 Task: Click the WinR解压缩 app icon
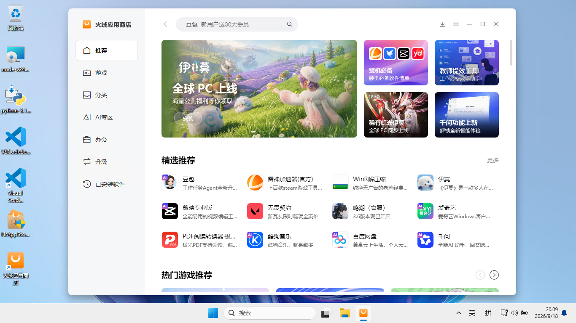[340, 183]
